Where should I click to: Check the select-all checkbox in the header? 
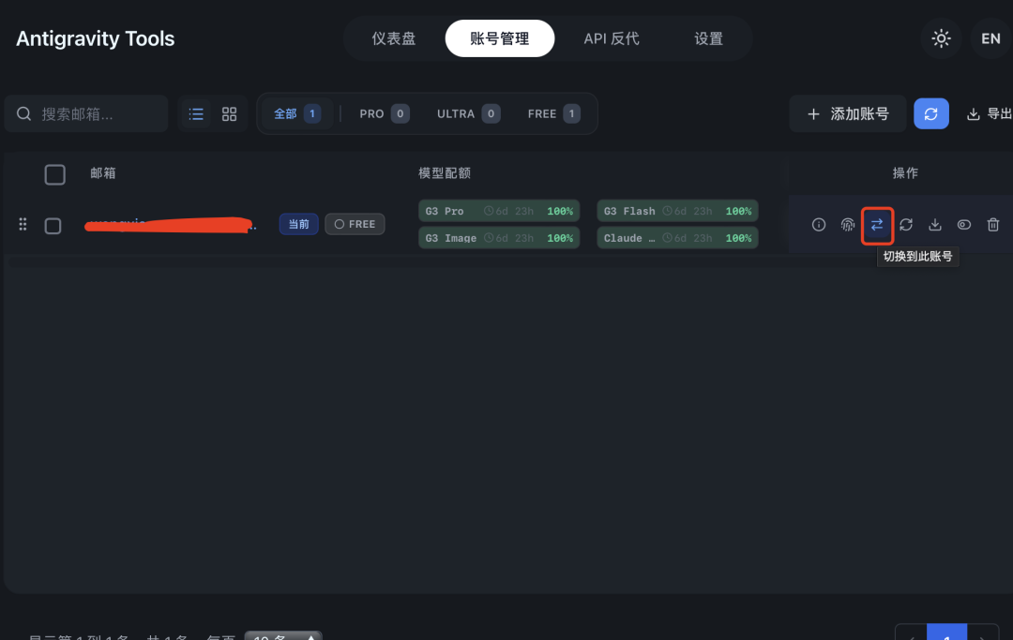tap(54, 174)
